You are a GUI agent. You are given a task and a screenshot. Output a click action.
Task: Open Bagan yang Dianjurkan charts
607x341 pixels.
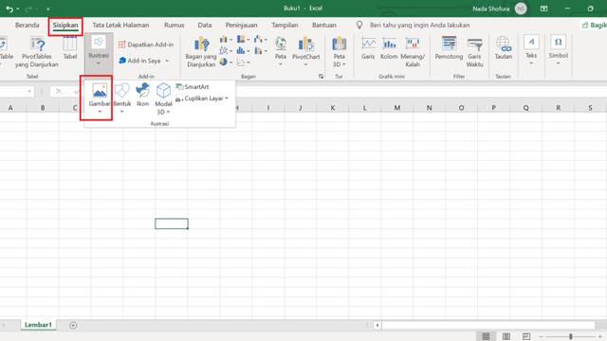click(x=201, y=52)
